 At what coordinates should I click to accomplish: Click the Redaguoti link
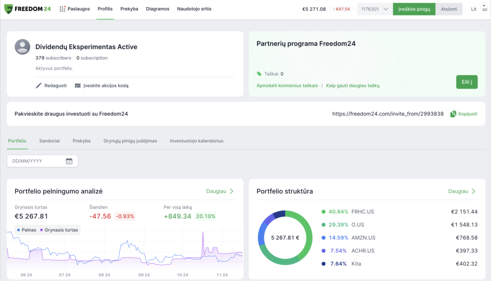click(x=55, y=86)
